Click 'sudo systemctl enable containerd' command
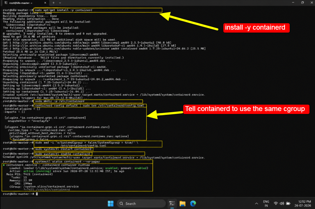The width and height of the screenshot is (315, 209). pos(63,154)
